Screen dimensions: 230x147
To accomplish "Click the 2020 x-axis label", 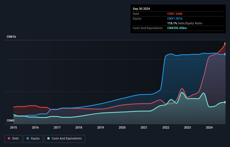I will 122,127.
